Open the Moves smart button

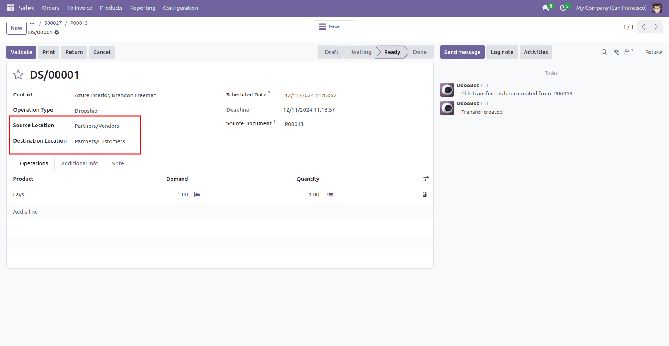click(334, 27)
